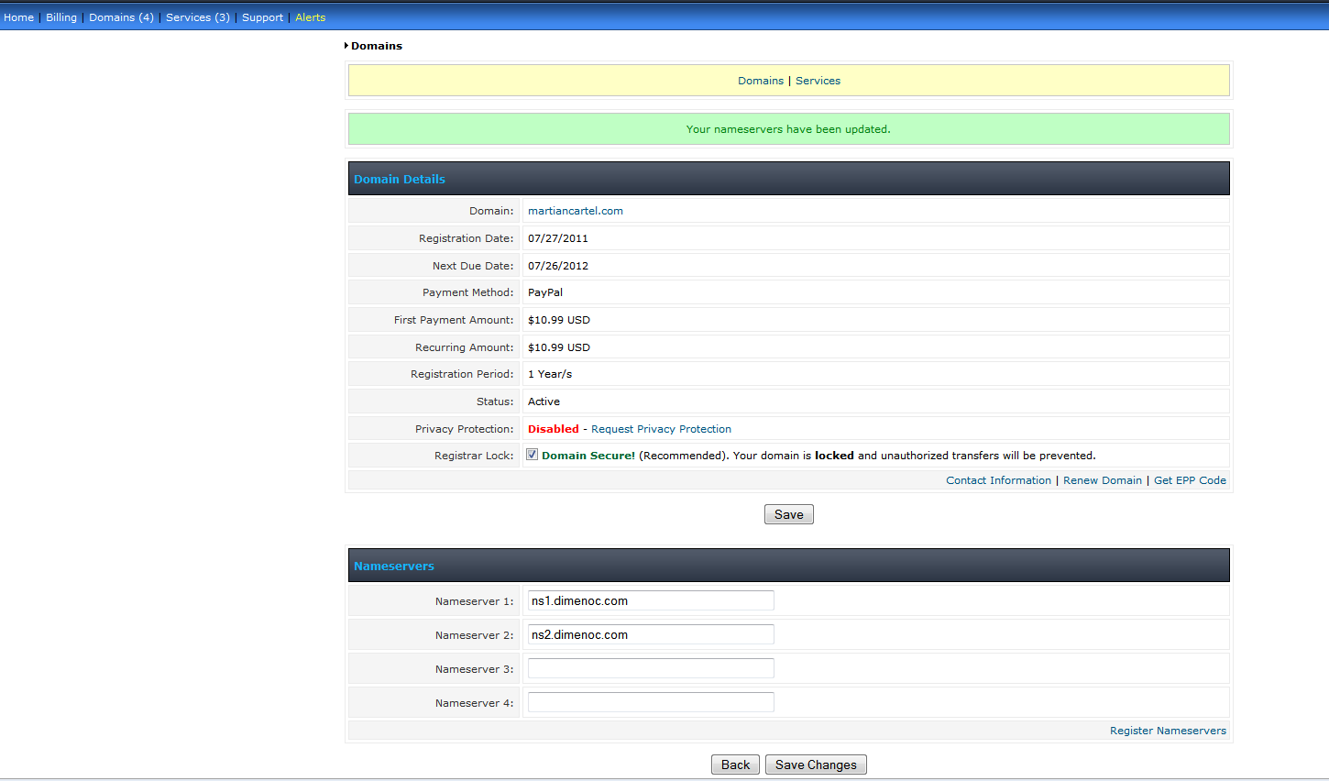Open Services (3) in top navigation
1329x781 pixels.
click(198, 17)
